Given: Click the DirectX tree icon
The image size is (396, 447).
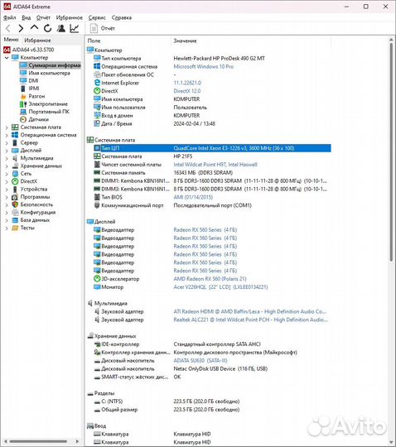Looking at the screenshot, I should click(x=15, y=181).
